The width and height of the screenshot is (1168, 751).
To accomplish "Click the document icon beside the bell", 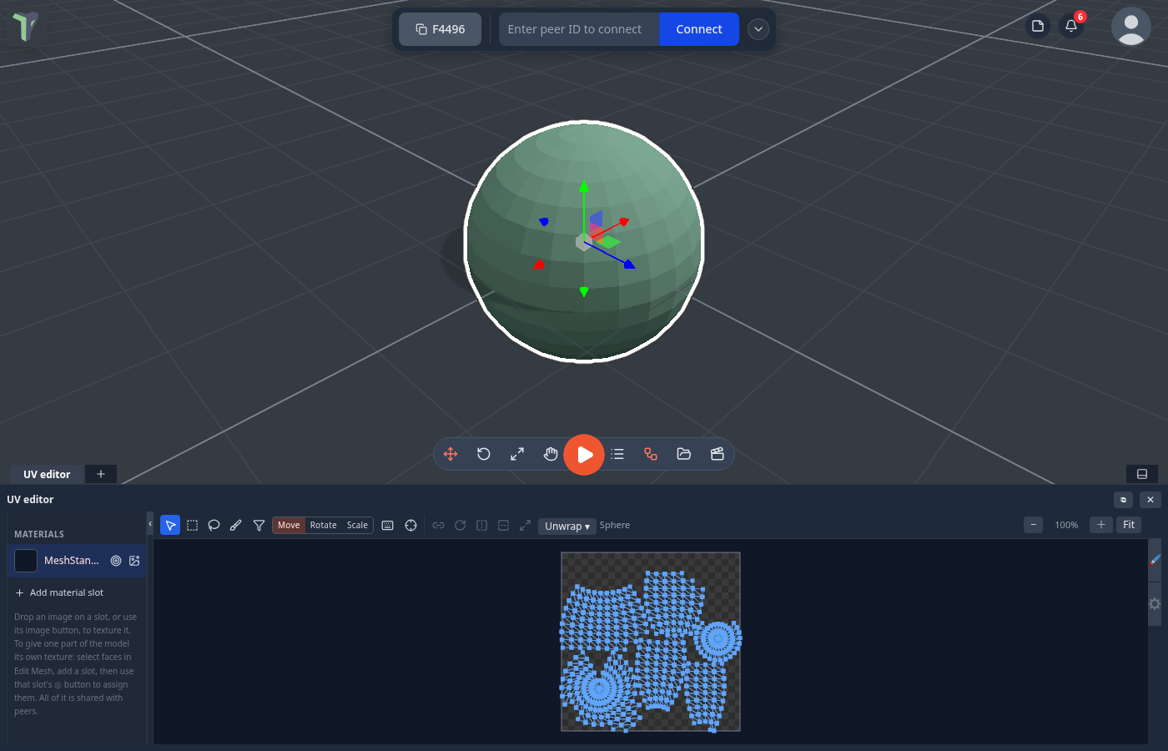I will [x=1038, y=26].
